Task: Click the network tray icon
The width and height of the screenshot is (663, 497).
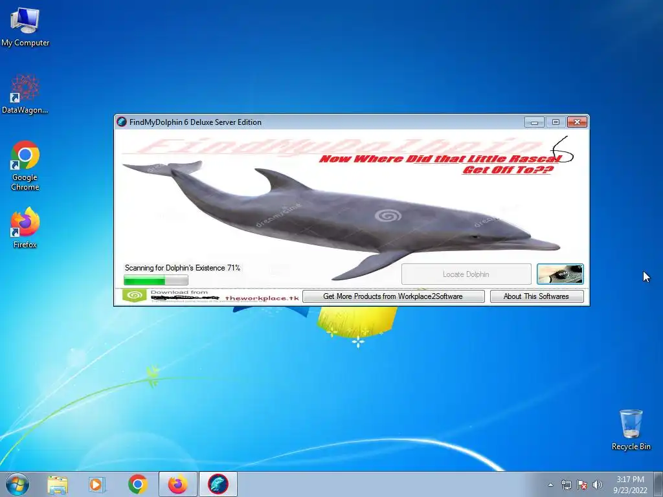Action: (x=566, y=485)
